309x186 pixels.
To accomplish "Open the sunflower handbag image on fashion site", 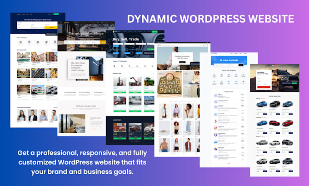I will (169, 84).
